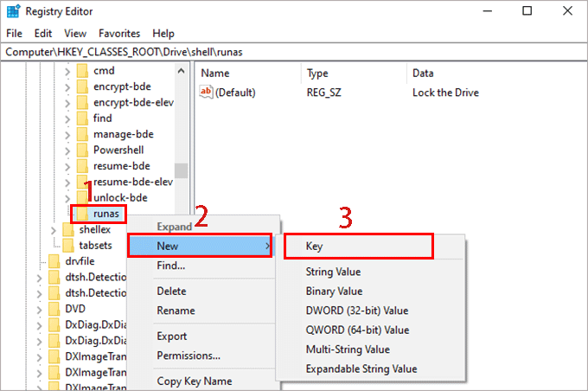The height and width of the screenshot is (391, 588).
Task: Click the manage-bde folder icon
Action: tap(82, 134)
